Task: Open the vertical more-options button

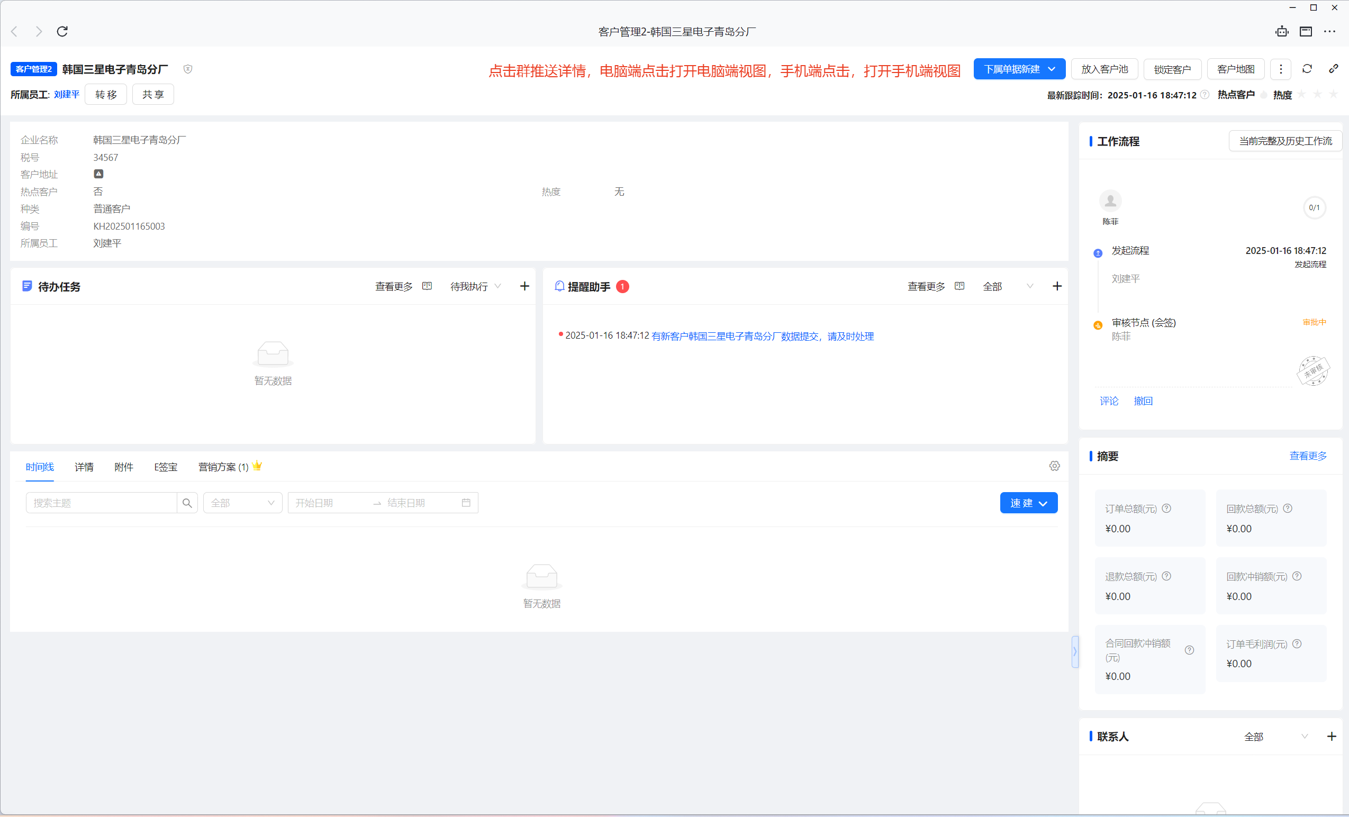Action: tap(1281, 69)
